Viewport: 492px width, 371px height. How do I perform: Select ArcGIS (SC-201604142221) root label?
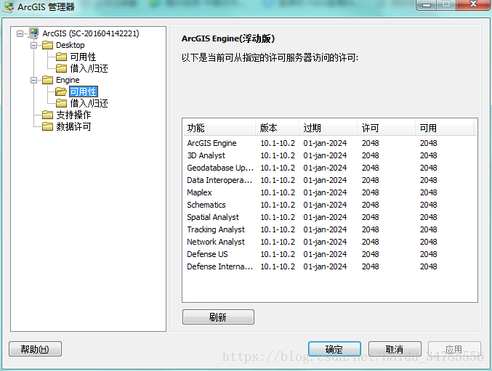91,33
